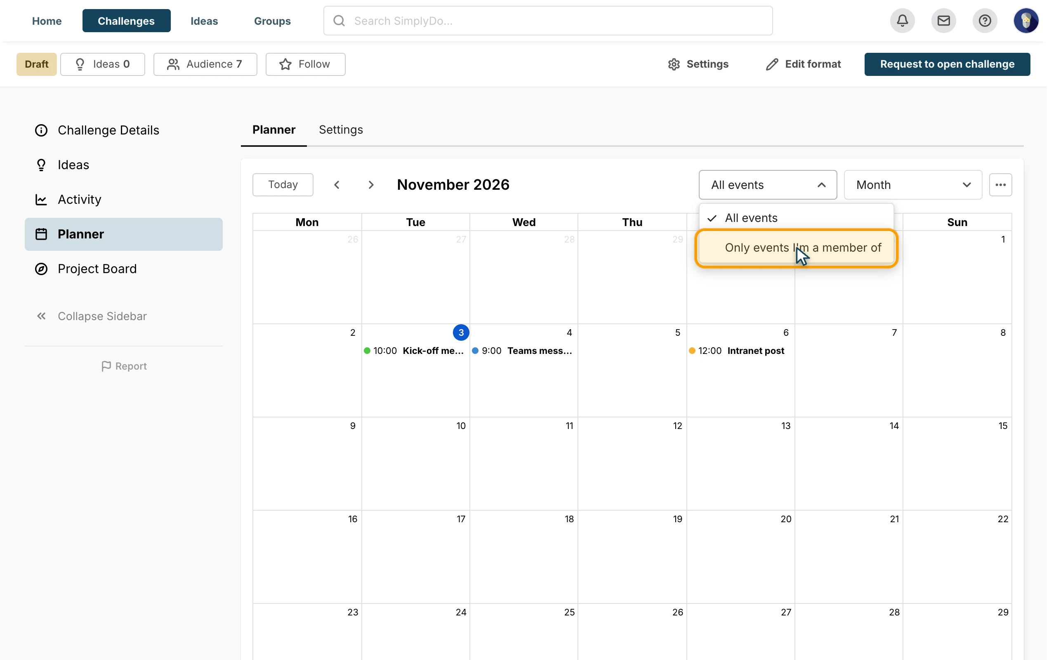This screenshot has height=660, width=1056.
Task: Collapse the All events dropdown
Action: tap(768, 185)
